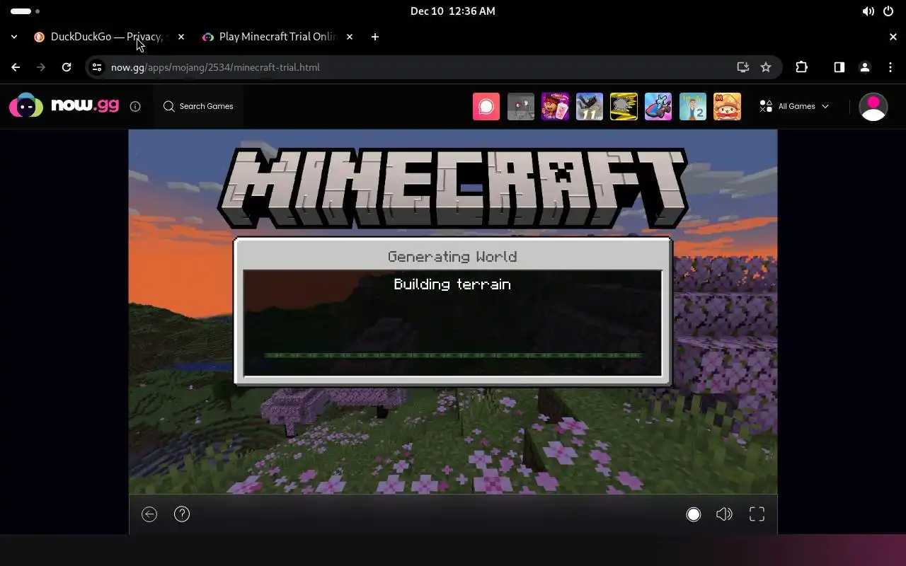
Task: Click the Building terrain text
Action: (452, 284)
